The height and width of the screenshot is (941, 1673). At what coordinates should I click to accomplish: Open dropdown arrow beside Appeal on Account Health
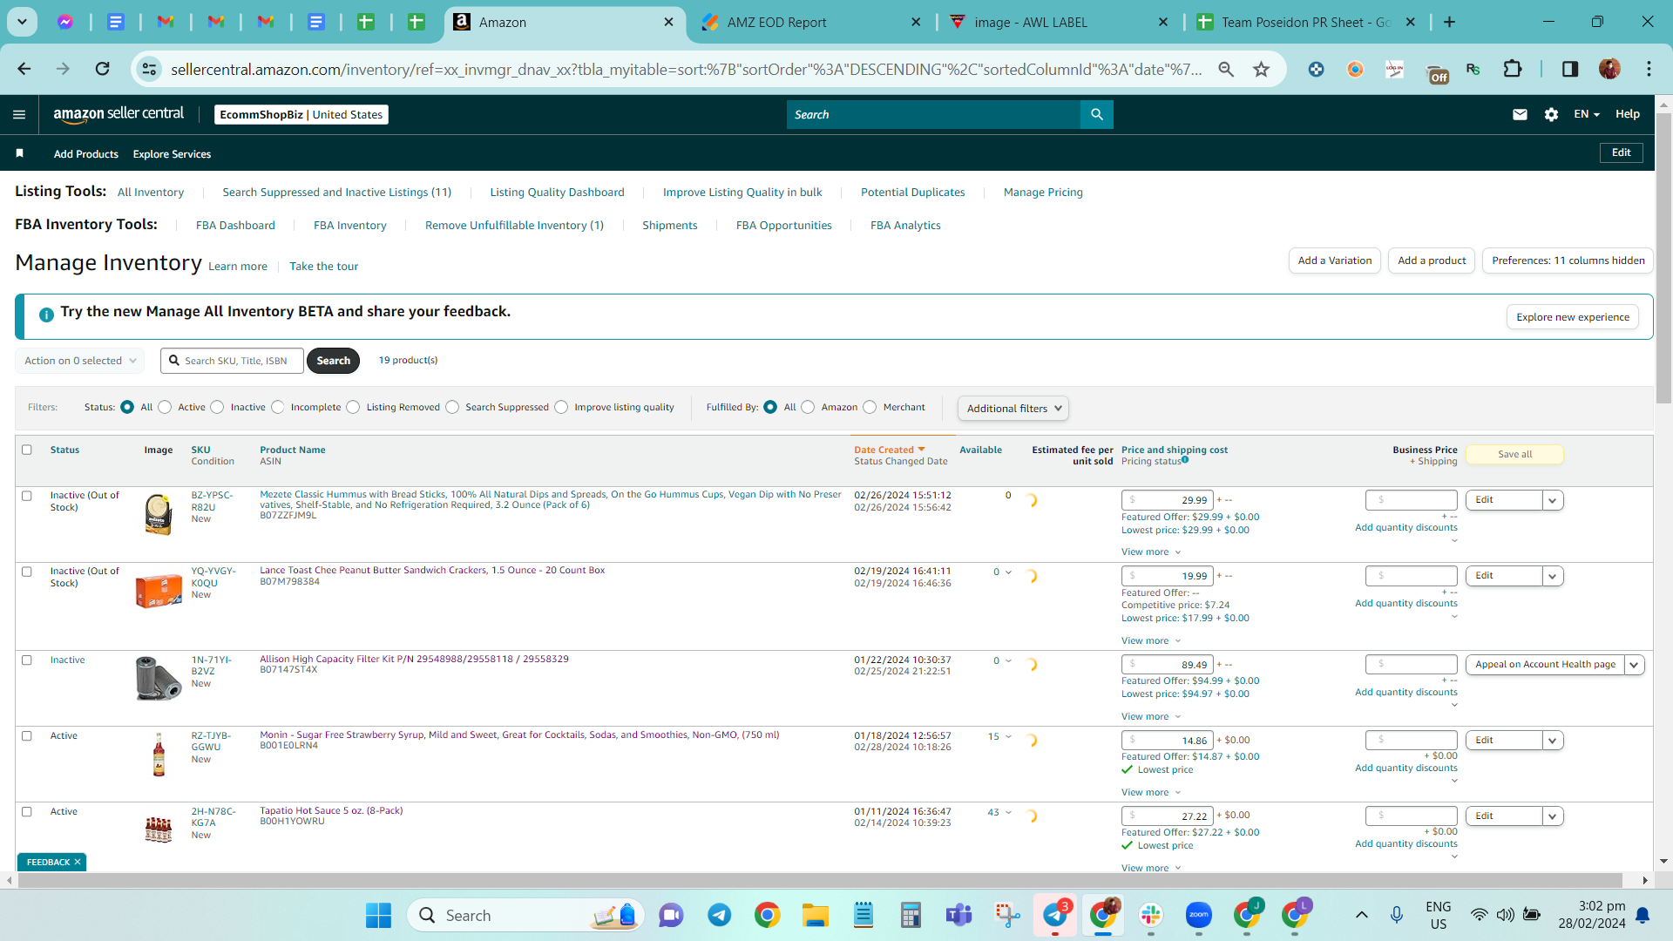pos(1635,665)
